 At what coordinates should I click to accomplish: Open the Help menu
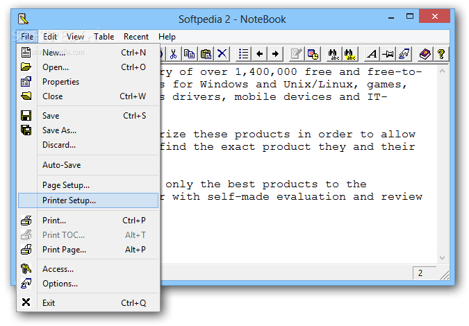point(167,37)
